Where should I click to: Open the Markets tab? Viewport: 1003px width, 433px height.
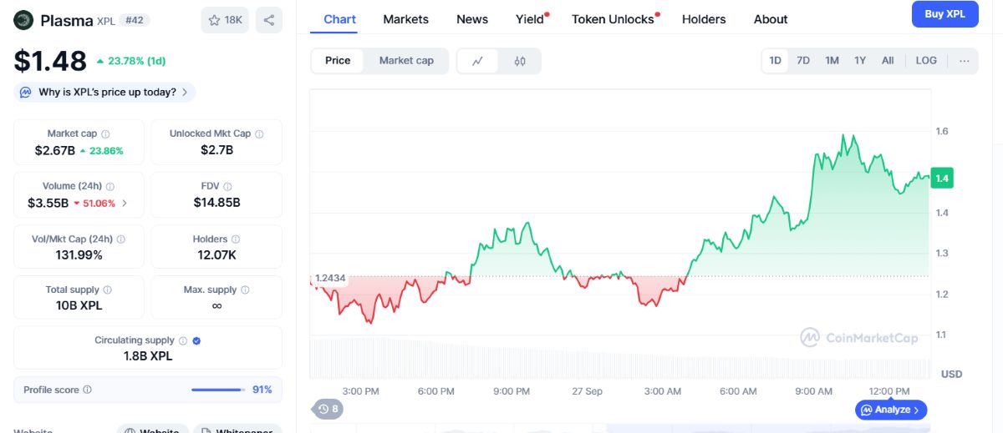click(405, 19)
